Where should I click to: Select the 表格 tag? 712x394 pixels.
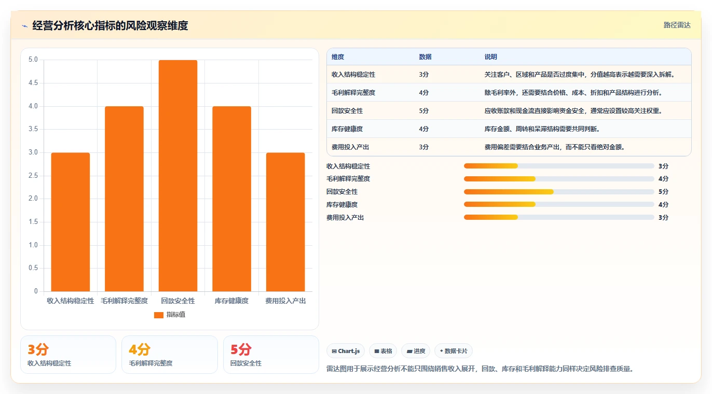click(x=383, y=351)
